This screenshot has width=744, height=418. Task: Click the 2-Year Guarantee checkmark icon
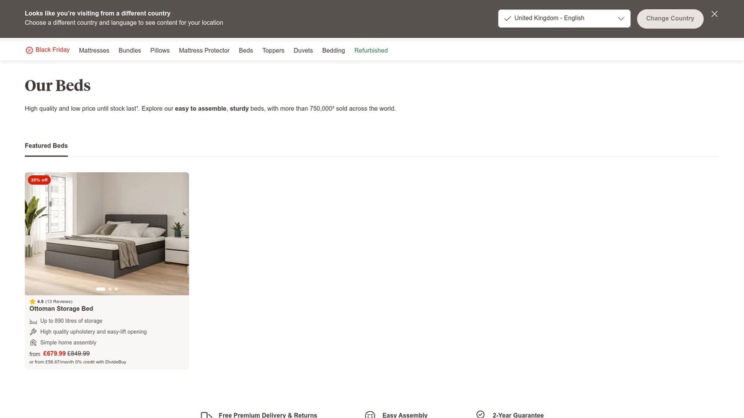[x=480, y=415]
